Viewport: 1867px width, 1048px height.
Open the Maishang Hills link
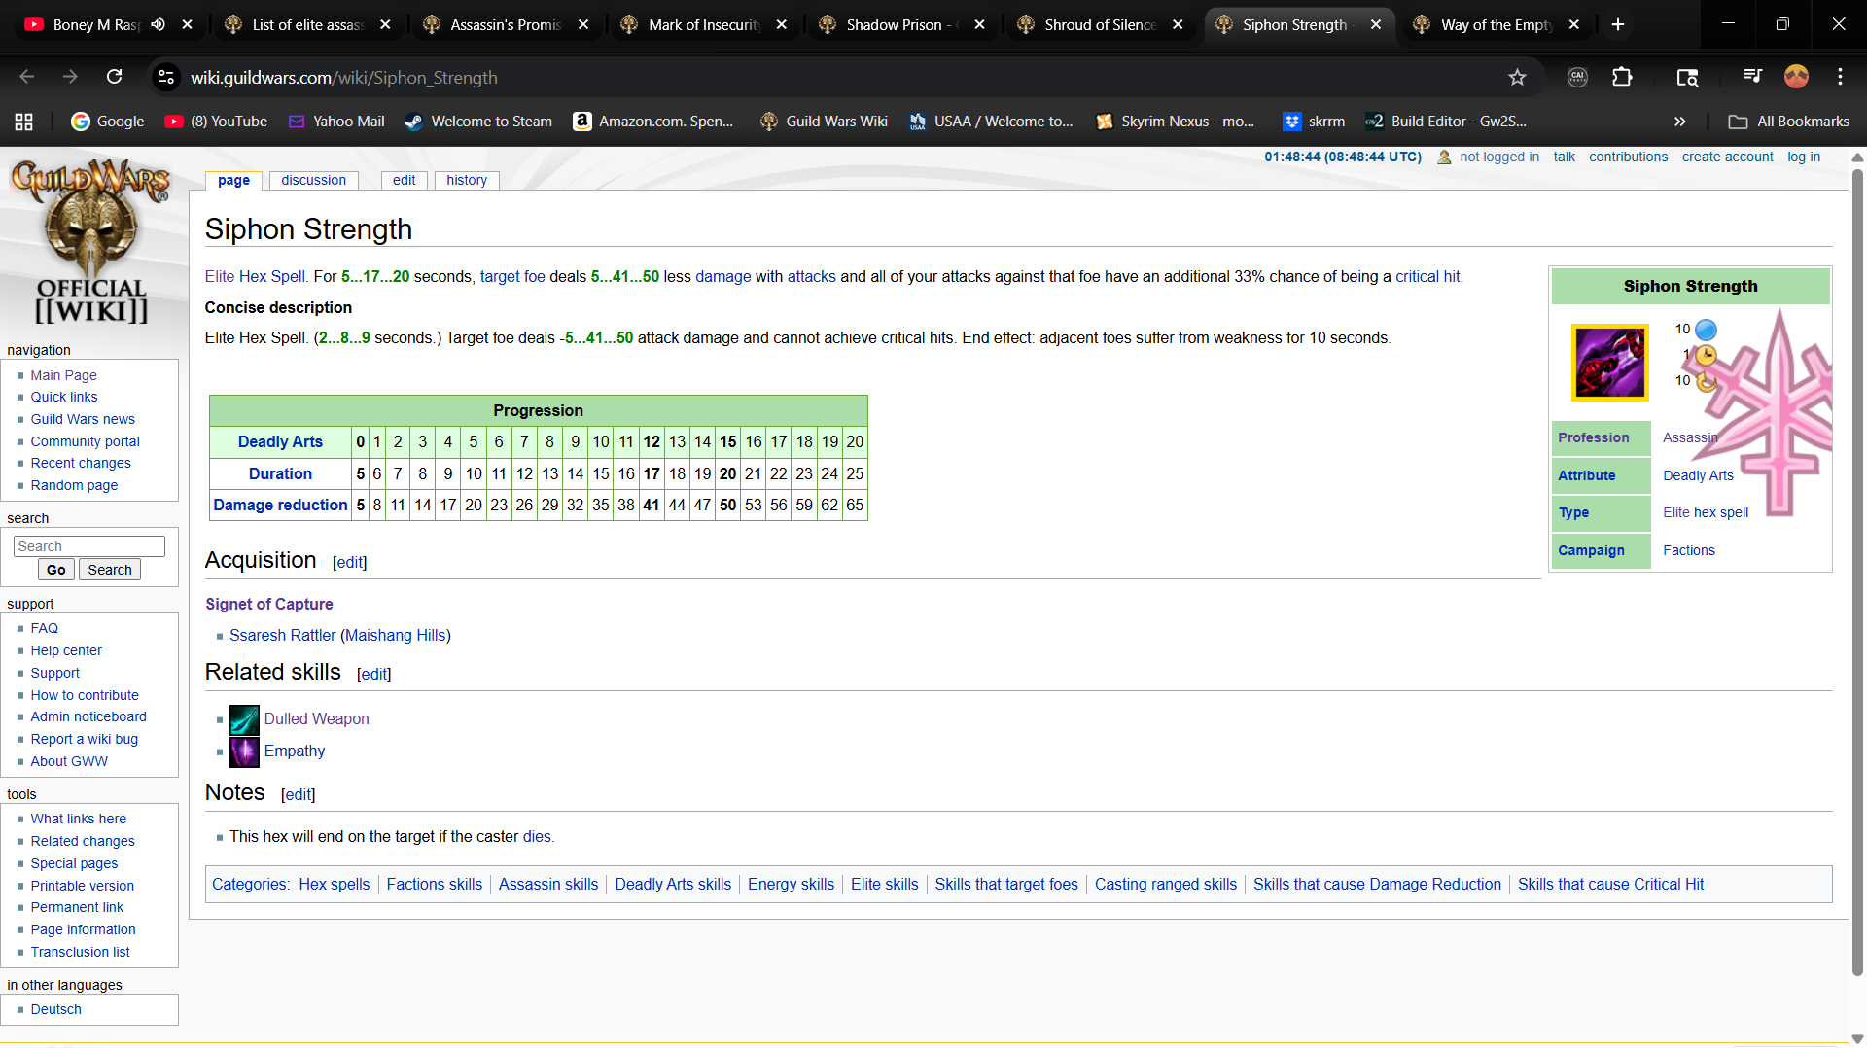396,636
